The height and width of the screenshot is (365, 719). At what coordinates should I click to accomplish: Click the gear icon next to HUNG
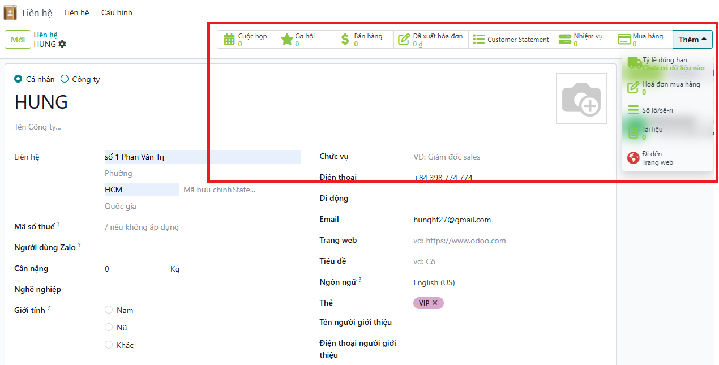62,44
